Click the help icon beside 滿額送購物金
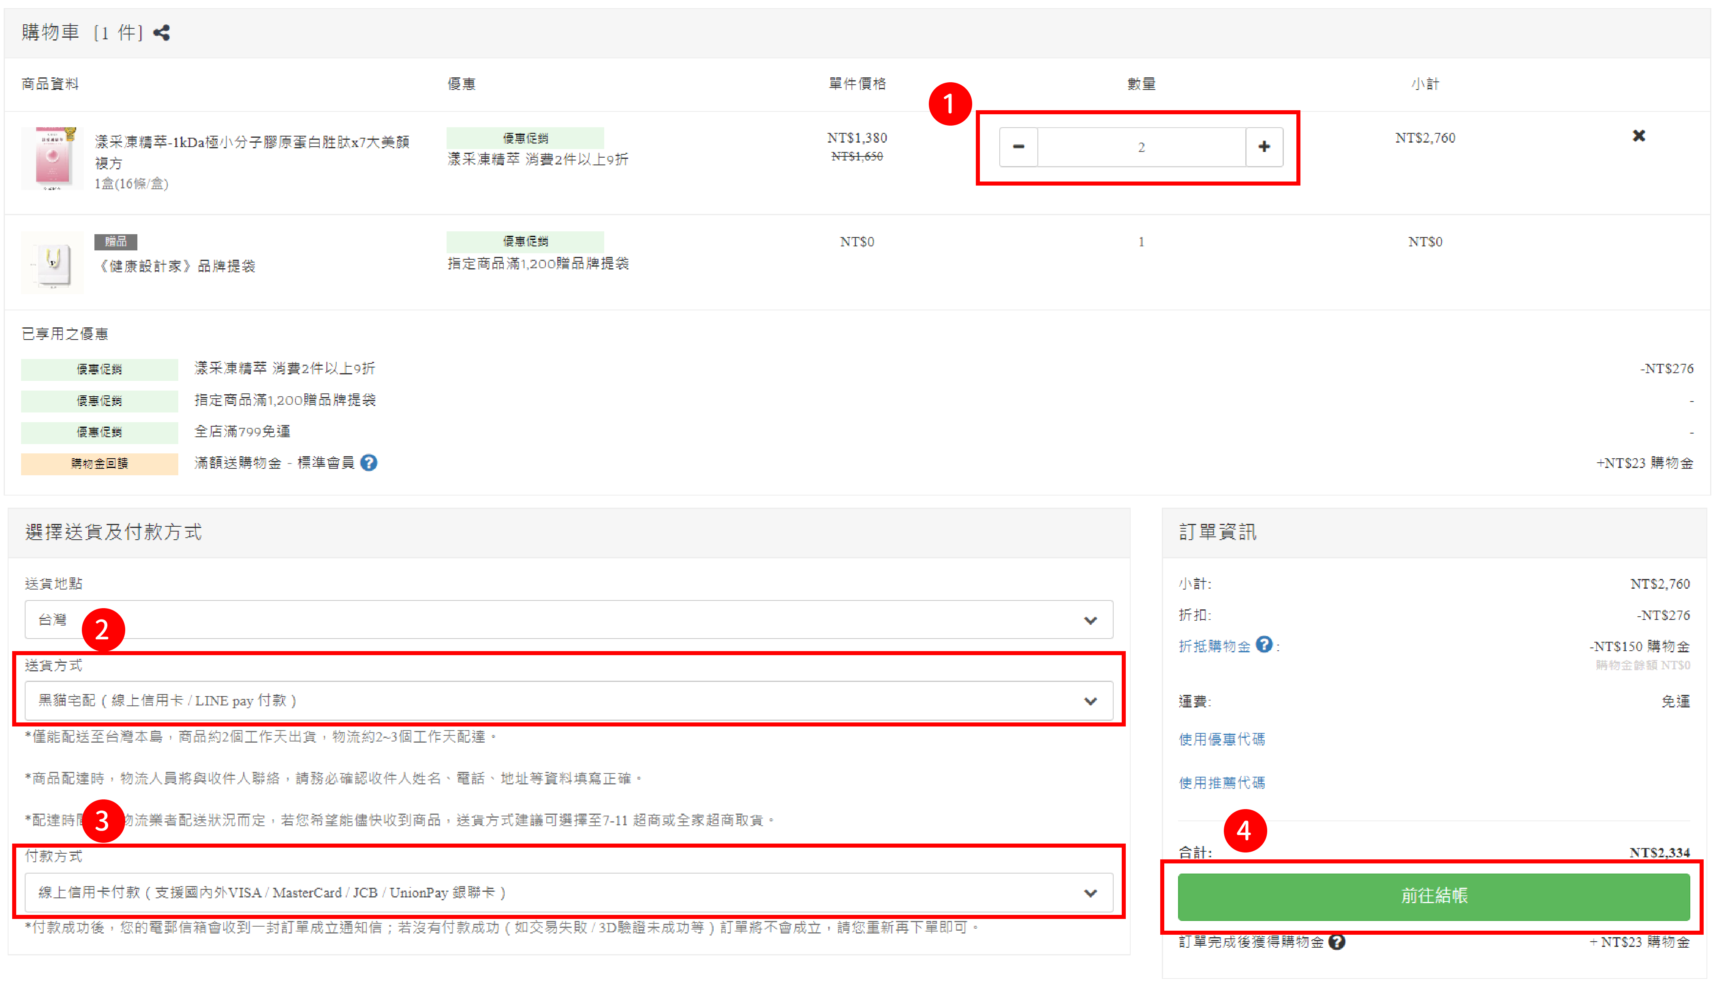 tap(369, 463)
